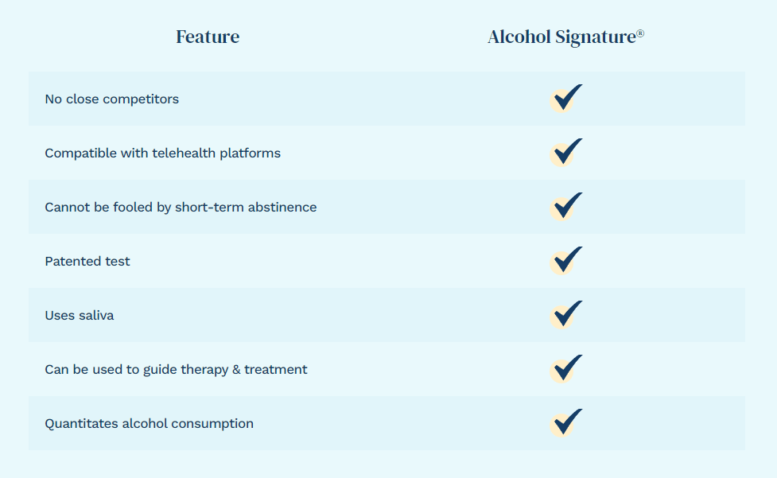Select the 'Patented test' label
The height and width of the screenshot is (478, 777).
coord(87,262)
